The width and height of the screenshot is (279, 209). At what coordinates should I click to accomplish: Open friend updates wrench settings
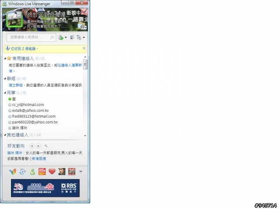point(46,146)
